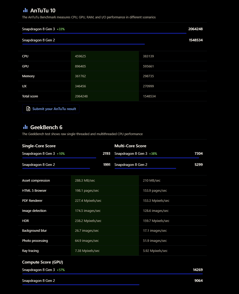This screenshot has height=294, width=239.
Task: Select CPU value 459625
Action: pos(80,56)
